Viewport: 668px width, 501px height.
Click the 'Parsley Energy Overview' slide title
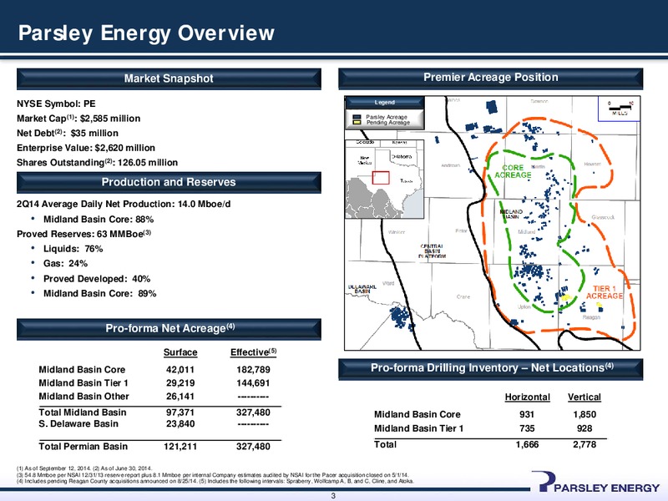coord(146,33)
